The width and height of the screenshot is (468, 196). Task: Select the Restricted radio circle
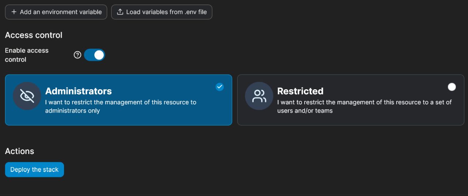pos(452,87)
